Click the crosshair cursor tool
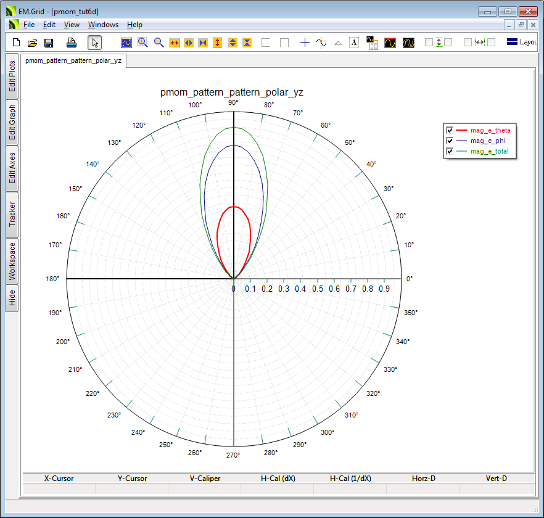The image size is (544, 518). [305, 43]
